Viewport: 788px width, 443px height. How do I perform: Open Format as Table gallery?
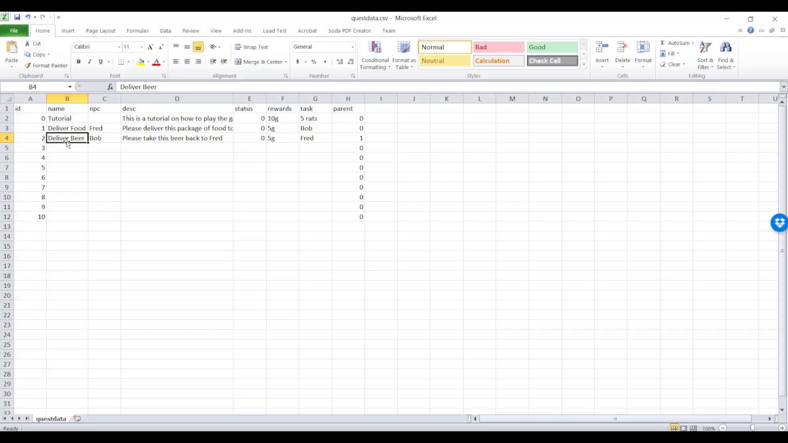(x=404, y=55)
